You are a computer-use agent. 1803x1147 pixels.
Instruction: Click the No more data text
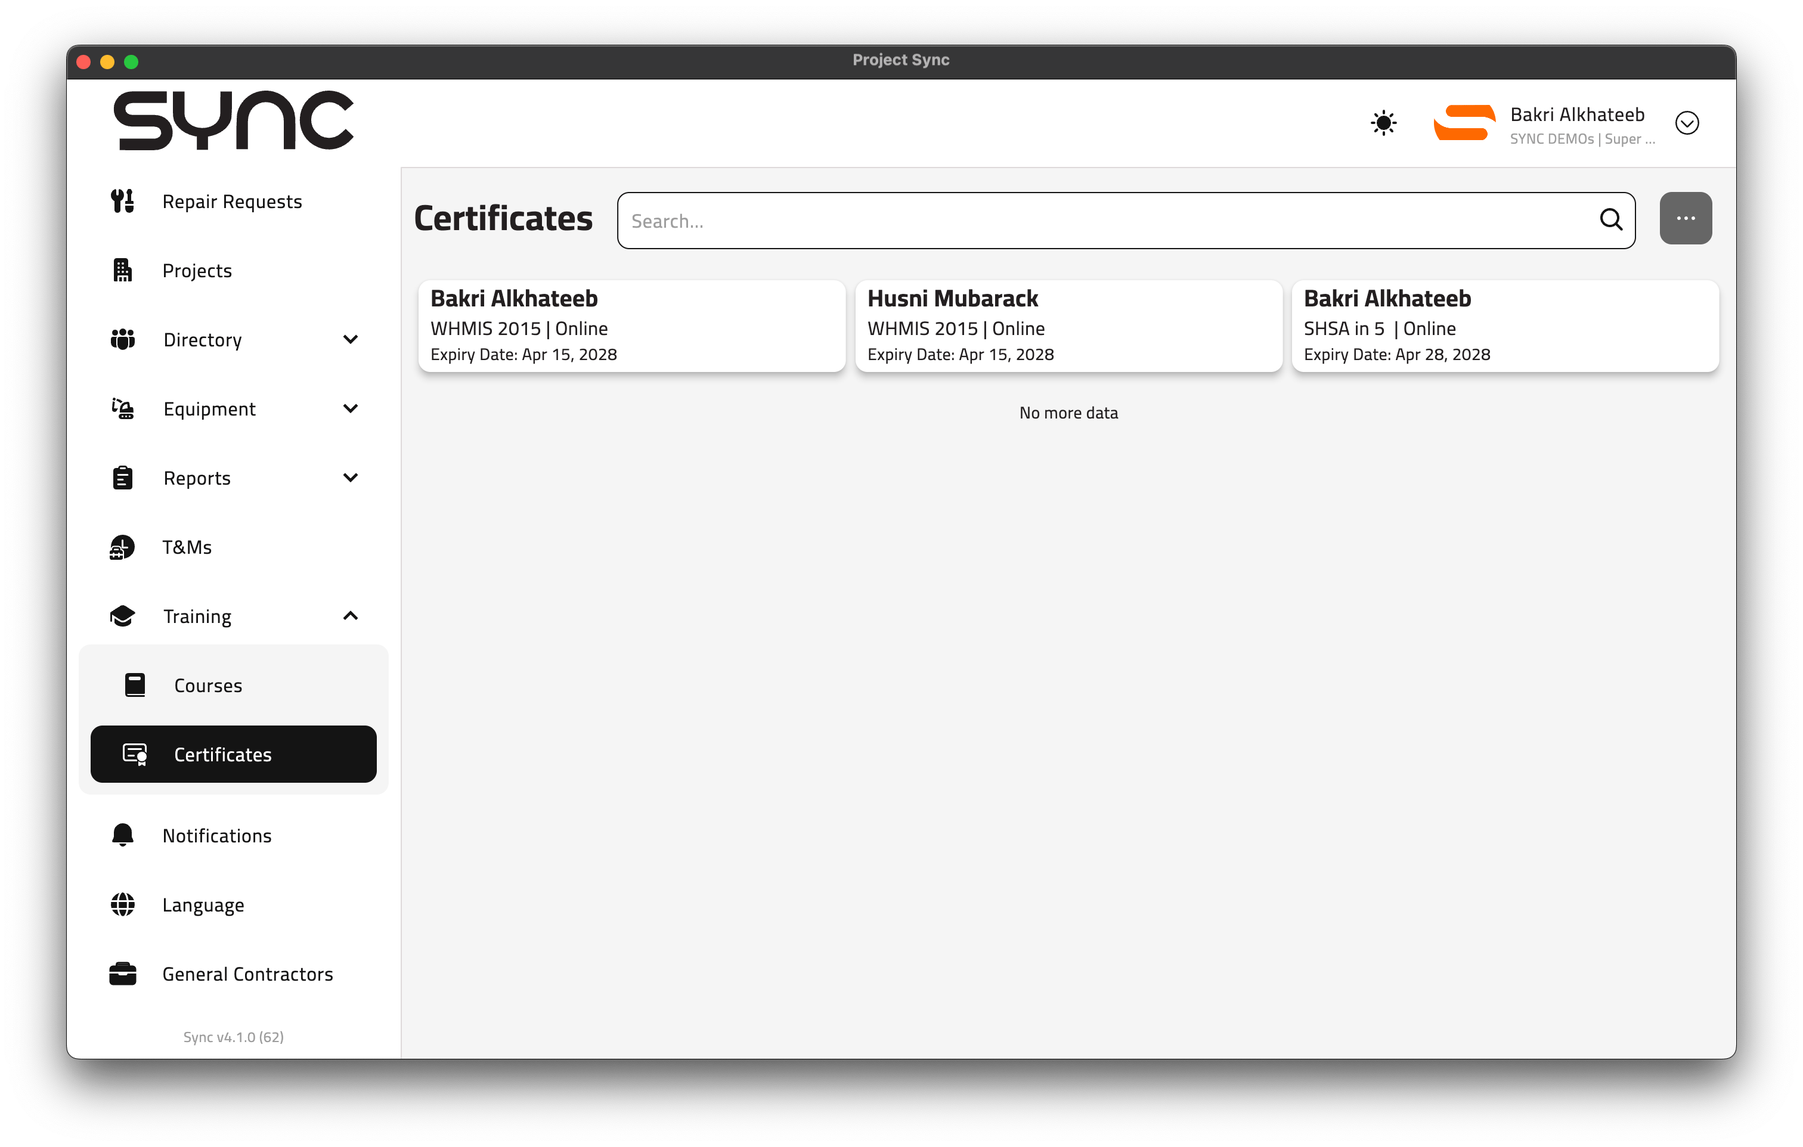(1068, 413)
